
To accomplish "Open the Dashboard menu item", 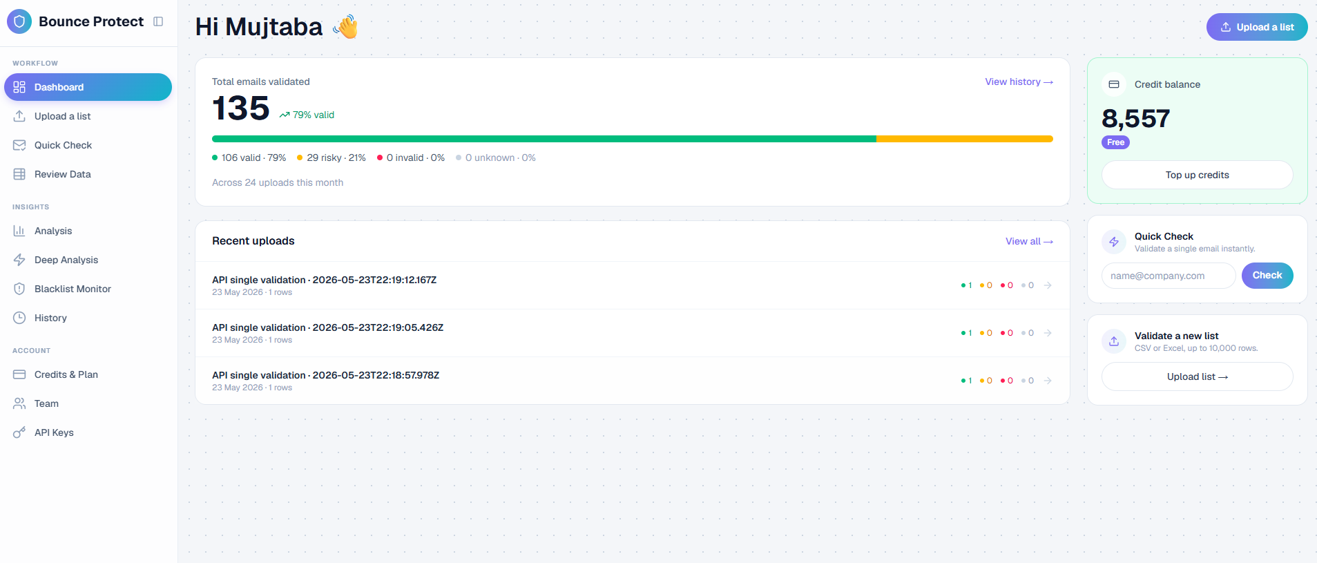I will (x=88, y=87).
